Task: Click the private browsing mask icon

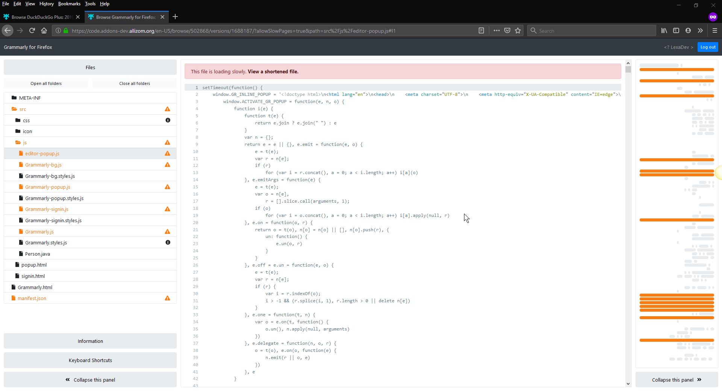Action: click(x=713, y=17)
